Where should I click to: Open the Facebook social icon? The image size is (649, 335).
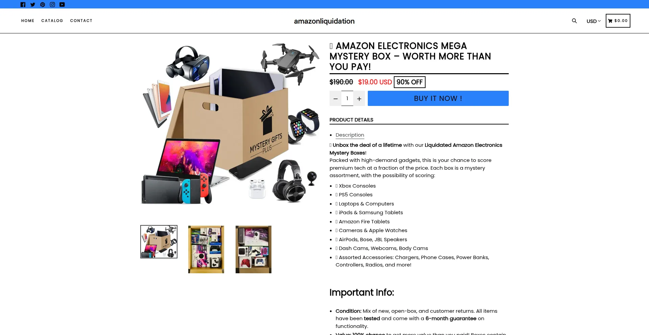pyautogui.click(x=23, y=4)
